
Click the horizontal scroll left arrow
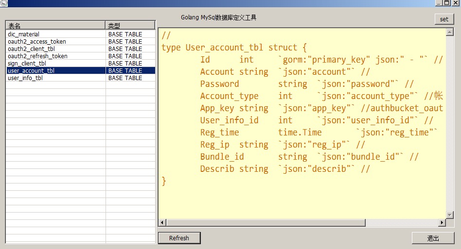pyautogui.click(x=162, y=223)
